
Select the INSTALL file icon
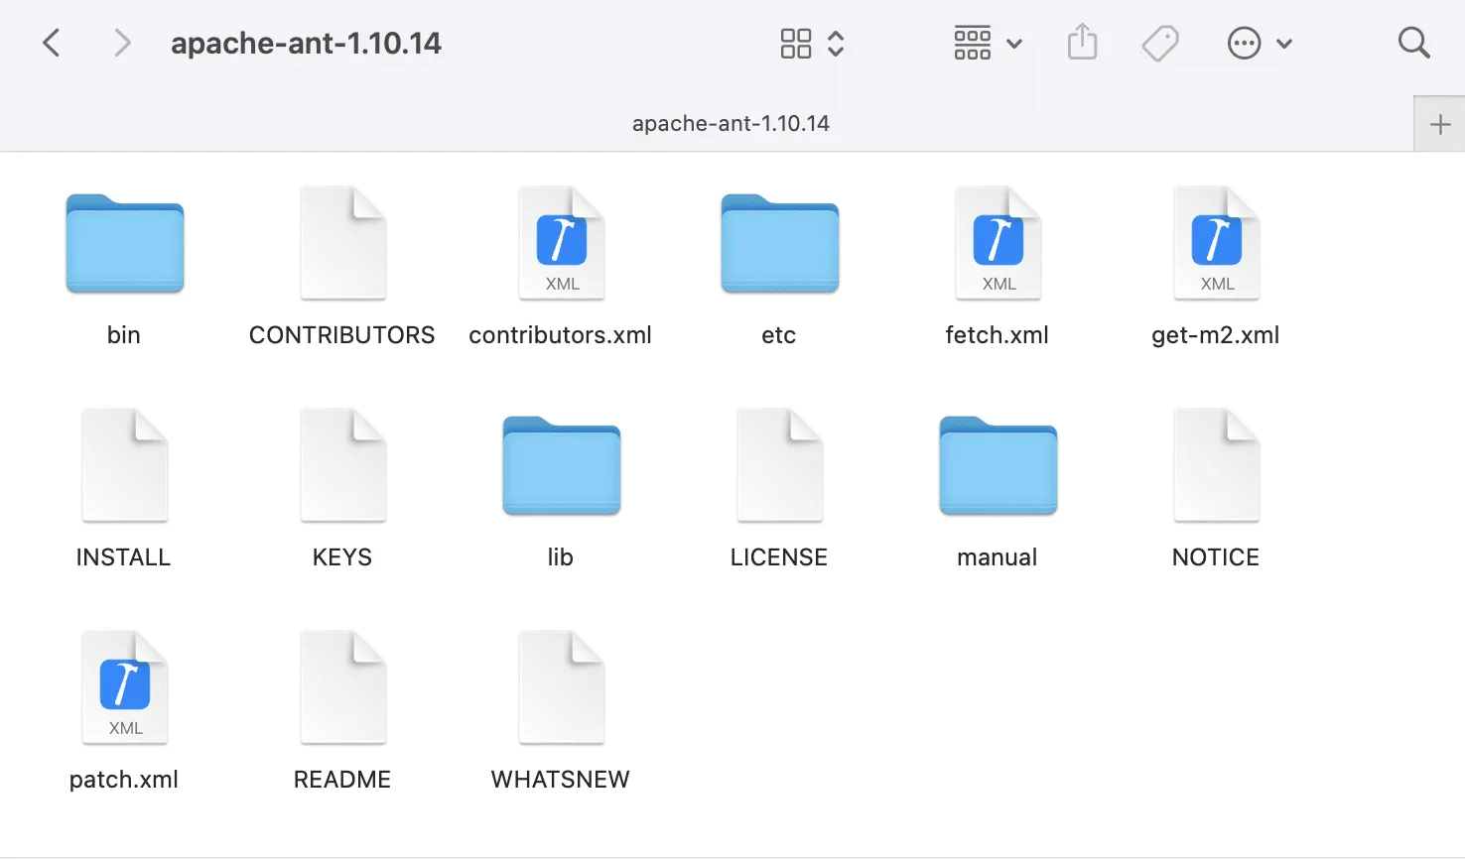click(x=124, y=464)
